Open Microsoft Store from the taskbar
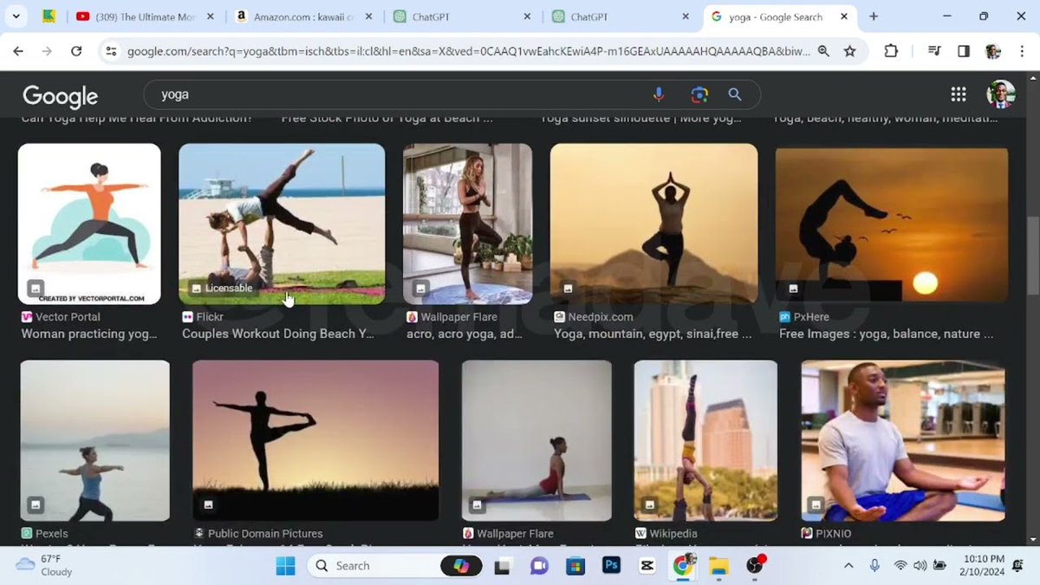The image size is (1040, 585). coord(575,566)
